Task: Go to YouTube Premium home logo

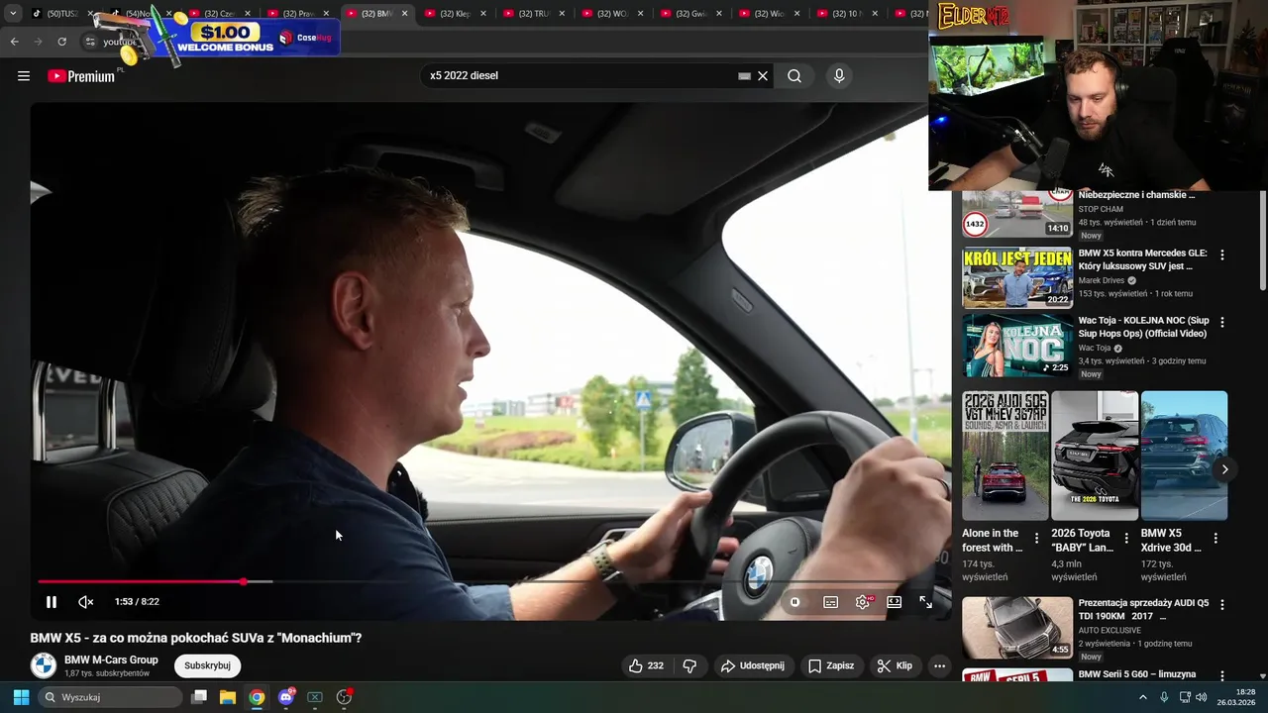Action: click(x=81, y=76)
